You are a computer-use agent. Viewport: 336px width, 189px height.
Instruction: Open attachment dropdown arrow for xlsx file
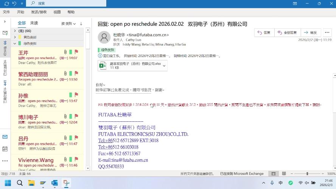coord(164,66)
